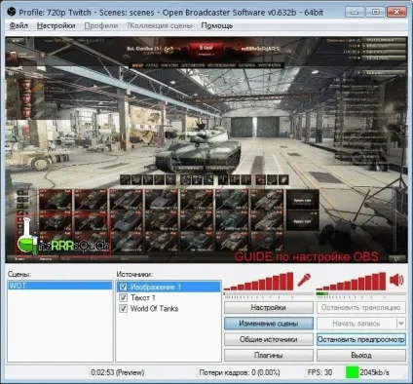Click the 2045kb/s bitrate readout
The image size is (413, 384).
click(x=374, y=372)
